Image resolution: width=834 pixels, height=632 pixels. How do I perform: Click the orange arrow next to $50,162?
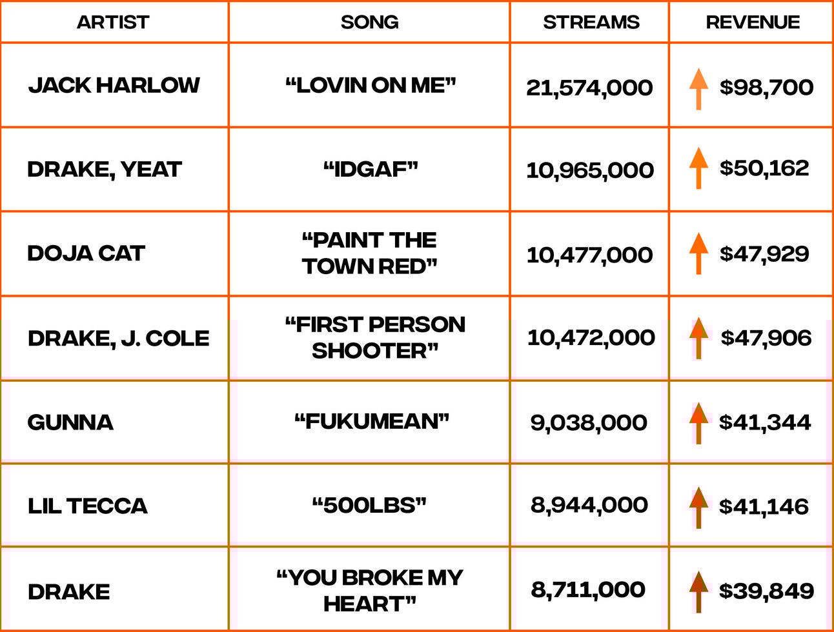pos(698,168)
